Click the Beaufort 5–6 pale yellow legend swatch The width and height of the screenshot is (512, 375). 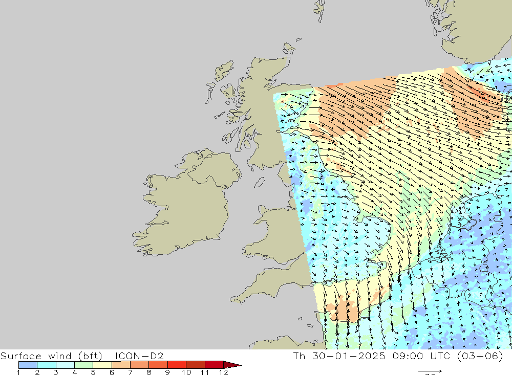coord(102,365)
